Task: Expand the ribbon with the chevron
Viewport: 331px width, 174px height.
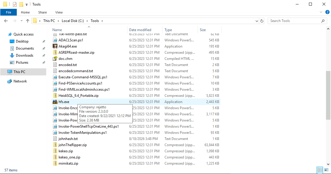Action: pyautogui.click(x=321, y=12)
